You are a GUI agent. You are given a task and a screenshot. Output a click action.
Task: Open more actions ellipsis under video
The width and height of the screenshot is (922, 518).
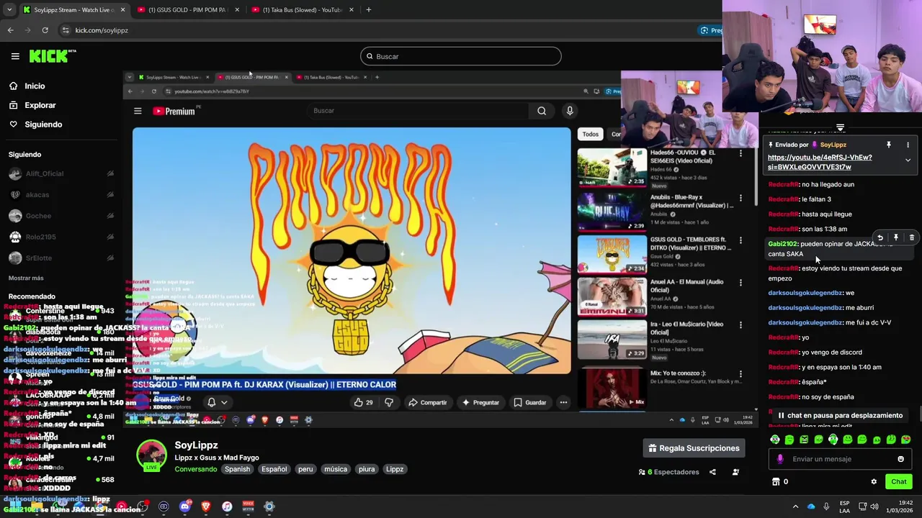[x=563, y=402]
